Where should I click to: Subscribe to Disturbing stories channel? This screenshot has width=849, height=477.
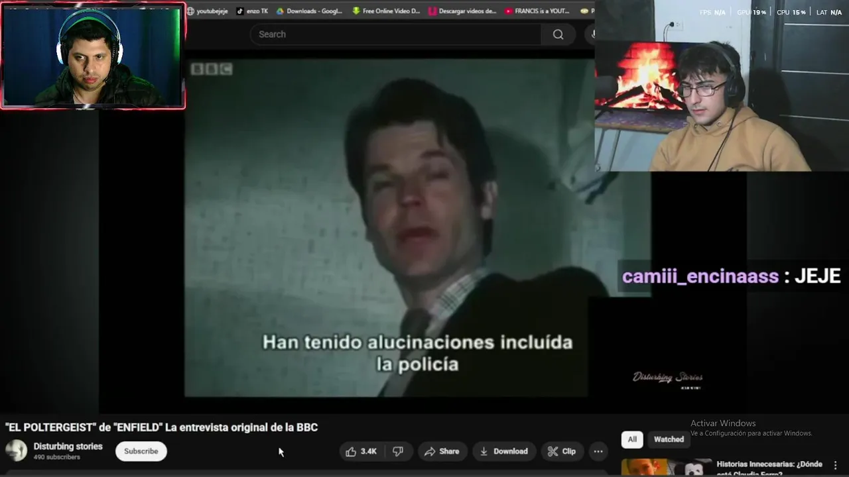point(141,451)
